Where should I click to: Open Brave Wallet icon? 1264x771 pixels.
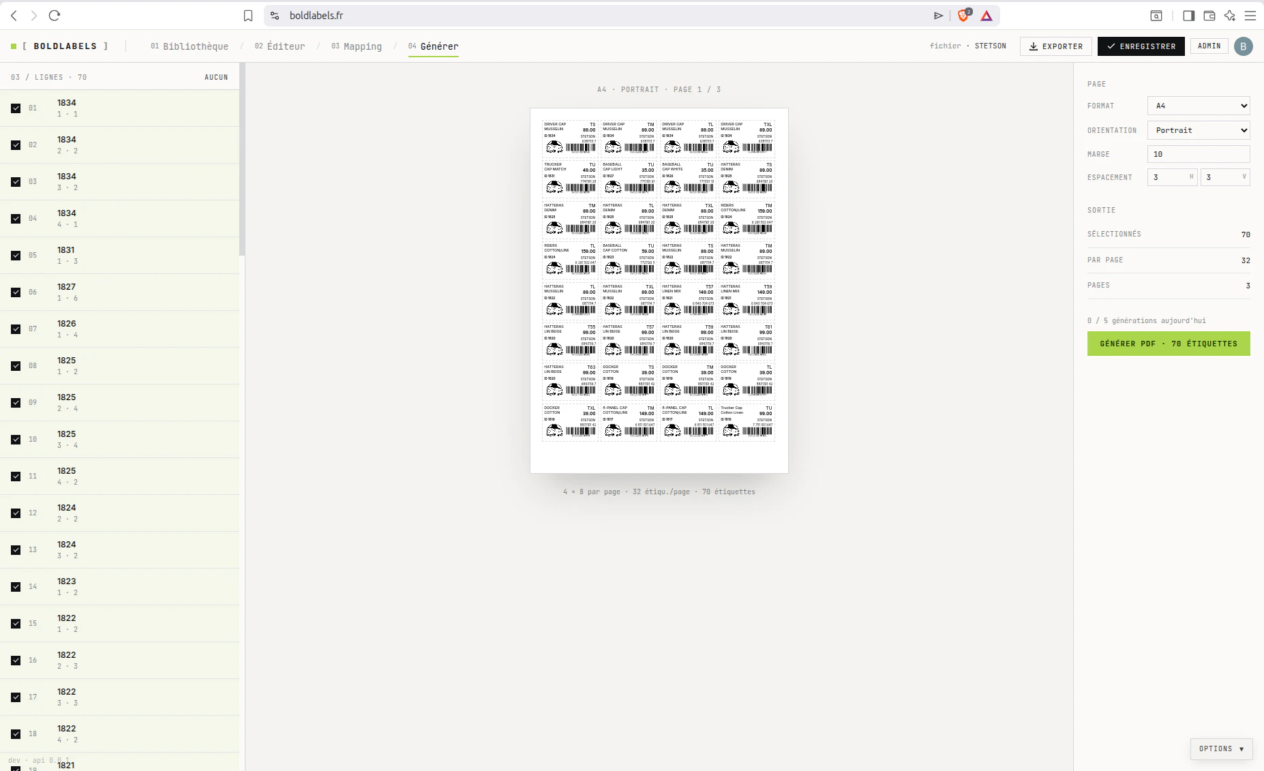[x=1209, y=16]
